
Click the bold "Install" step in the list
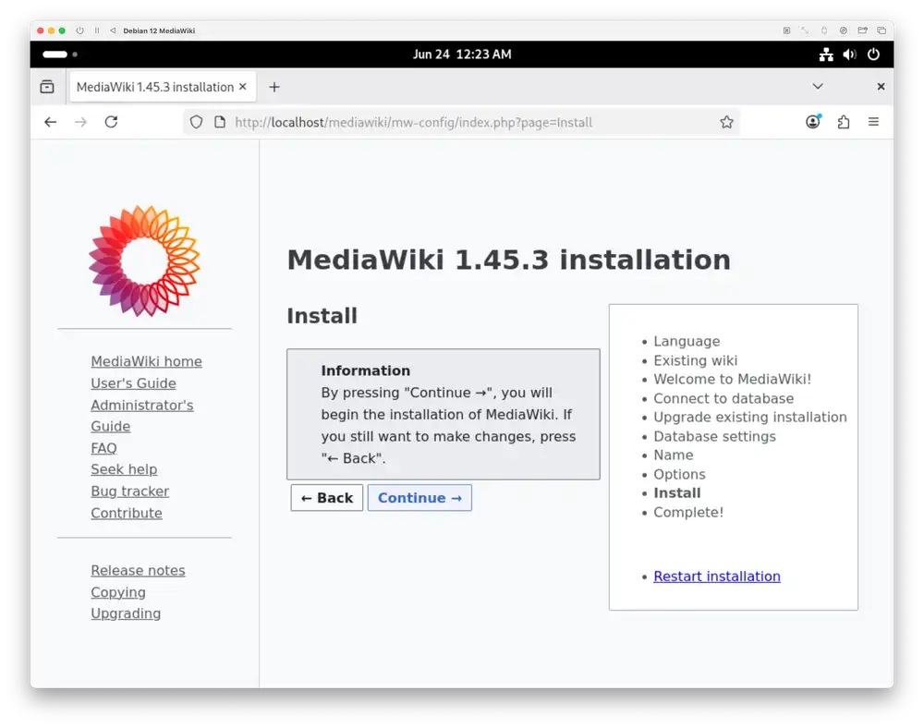(677, 493)
